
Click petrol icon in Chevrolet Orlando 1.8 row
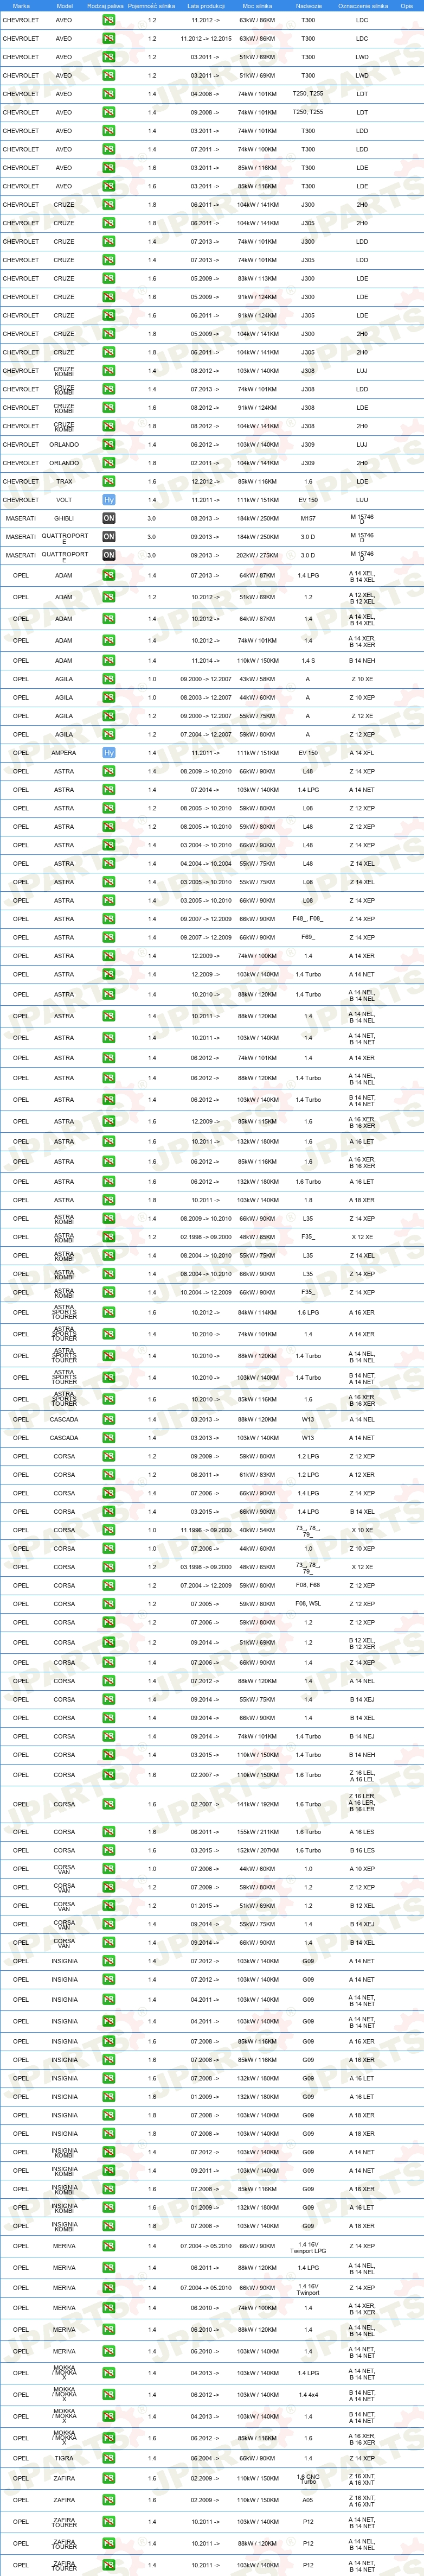[x=108, y=463]
